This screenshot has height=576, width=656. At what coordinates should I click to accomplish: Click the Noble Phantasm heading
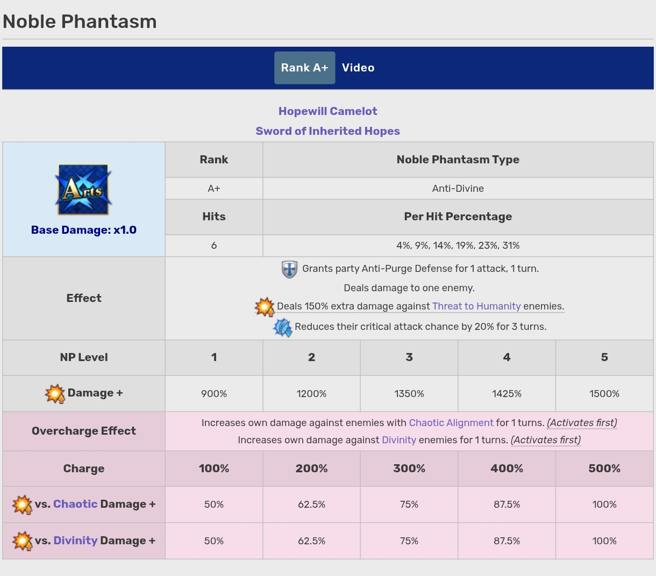click(80, 21)
